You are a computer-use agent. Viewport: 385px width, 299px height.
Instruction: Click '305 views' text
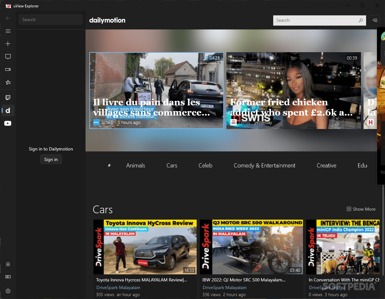coord(105,295)
